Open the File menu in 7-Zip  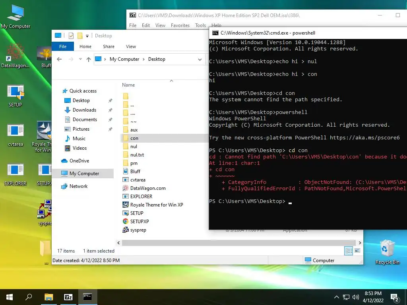coord(133,25)
